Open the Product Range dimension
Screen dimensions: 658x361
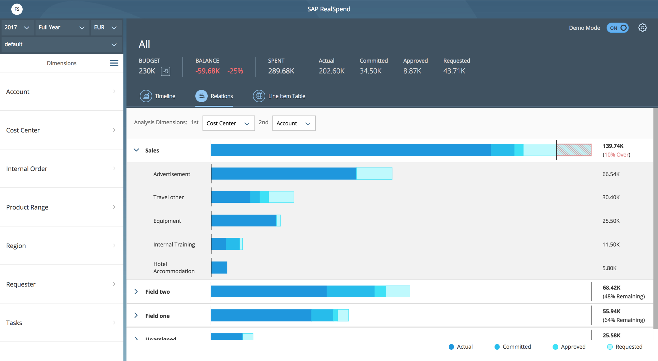point(62,207)
